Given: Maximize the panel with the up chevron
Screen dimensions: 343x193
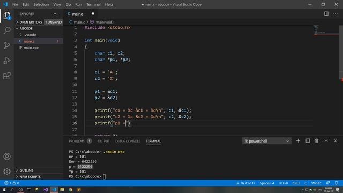Looking at the screenshot, I should [x=326, y=141].
